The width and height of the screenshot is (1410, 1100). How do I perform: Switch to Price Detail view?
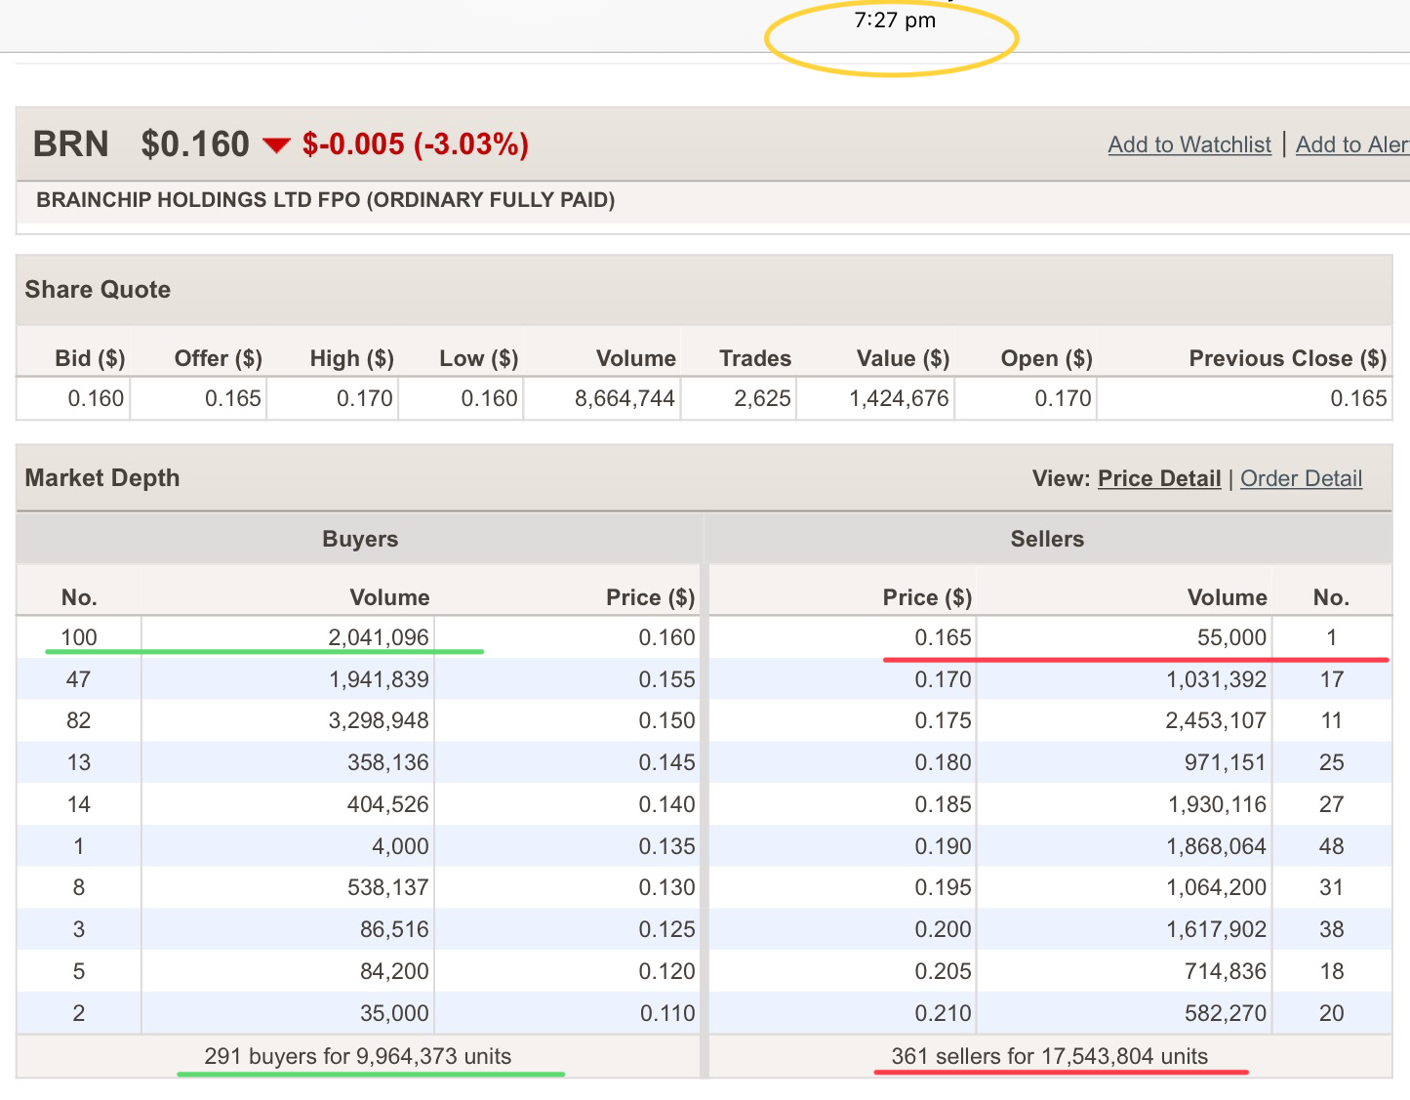1158,478
